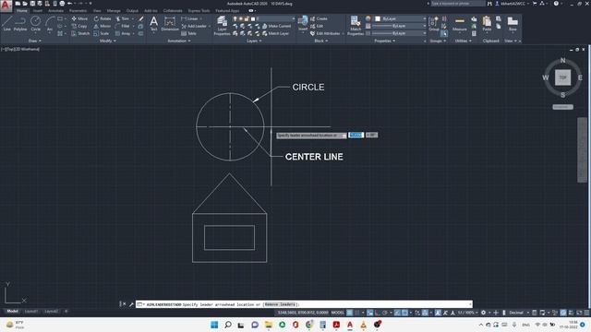Open the Output ribbon tab
This screenshot has width=591, height=332.
[x=132, y=11]
